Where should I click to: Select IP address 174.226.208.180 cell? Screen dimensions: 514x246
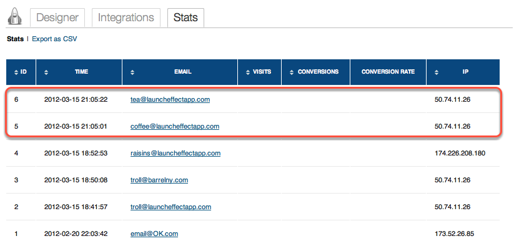point(460,153)
